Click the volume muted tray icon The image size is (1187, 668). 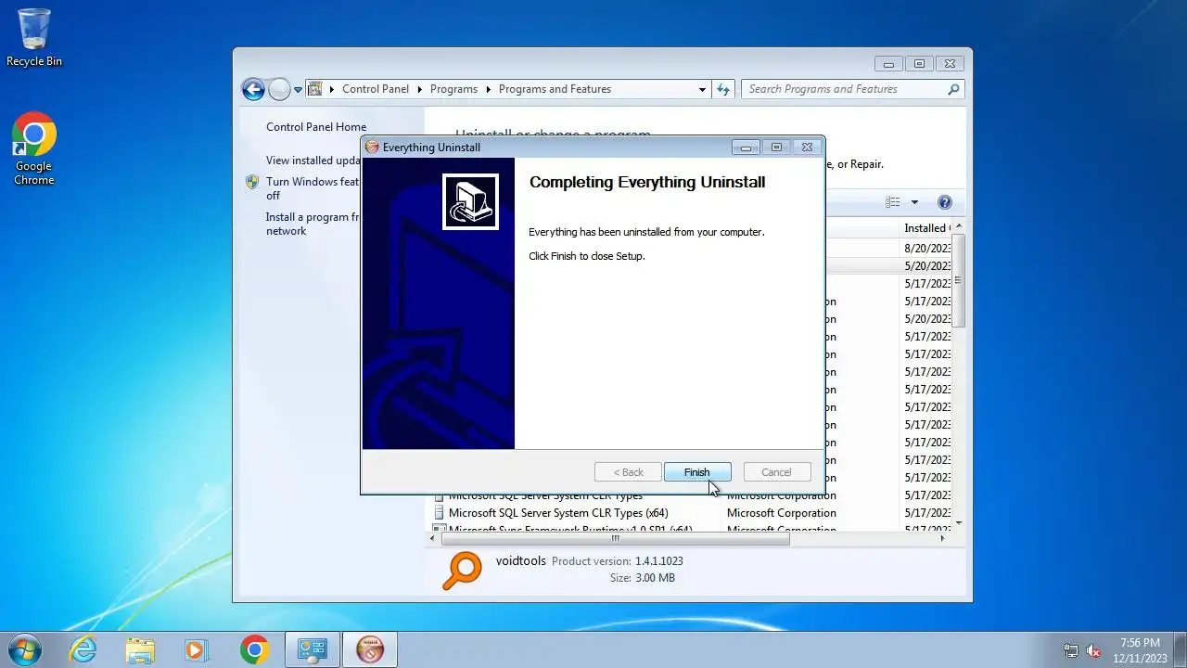point(1093,650)
